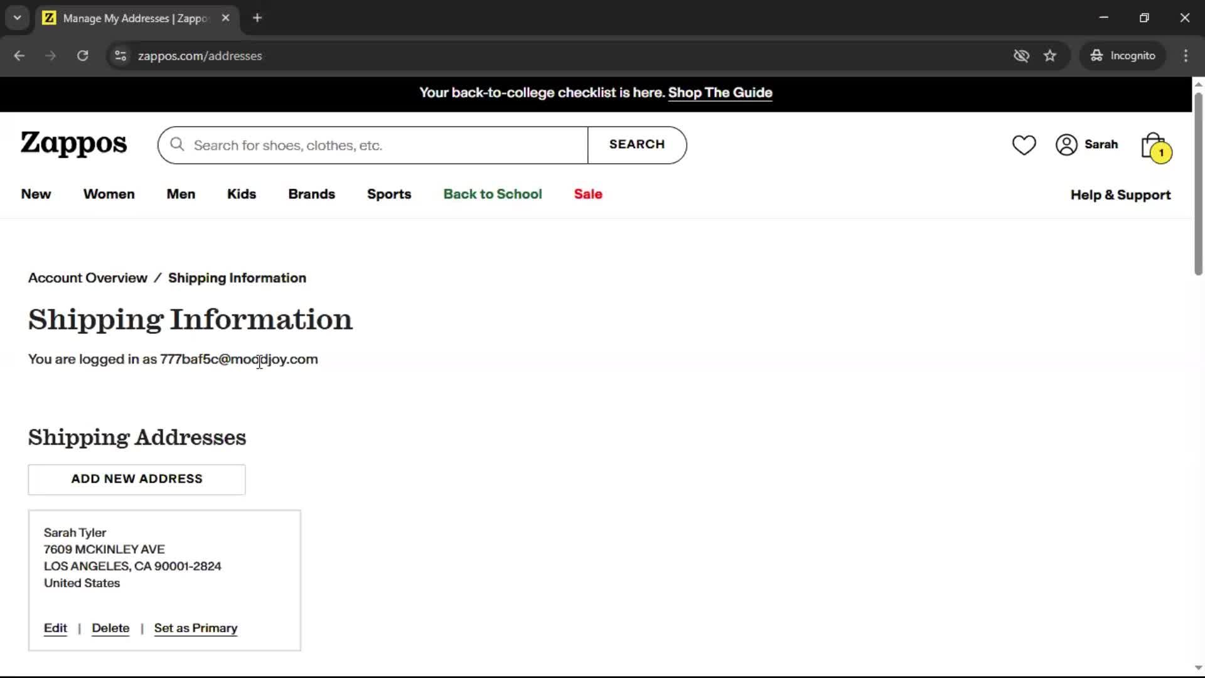This screenshot has height=678, width=1205.
Task: View site information icon in address bar
Action: (x=120, y=56)
